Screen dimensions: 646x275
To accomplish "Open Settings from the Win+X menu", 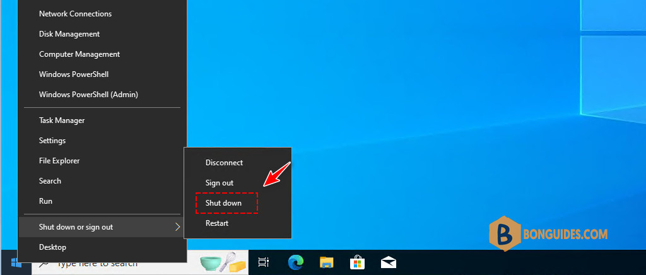I will pos(102,141).
